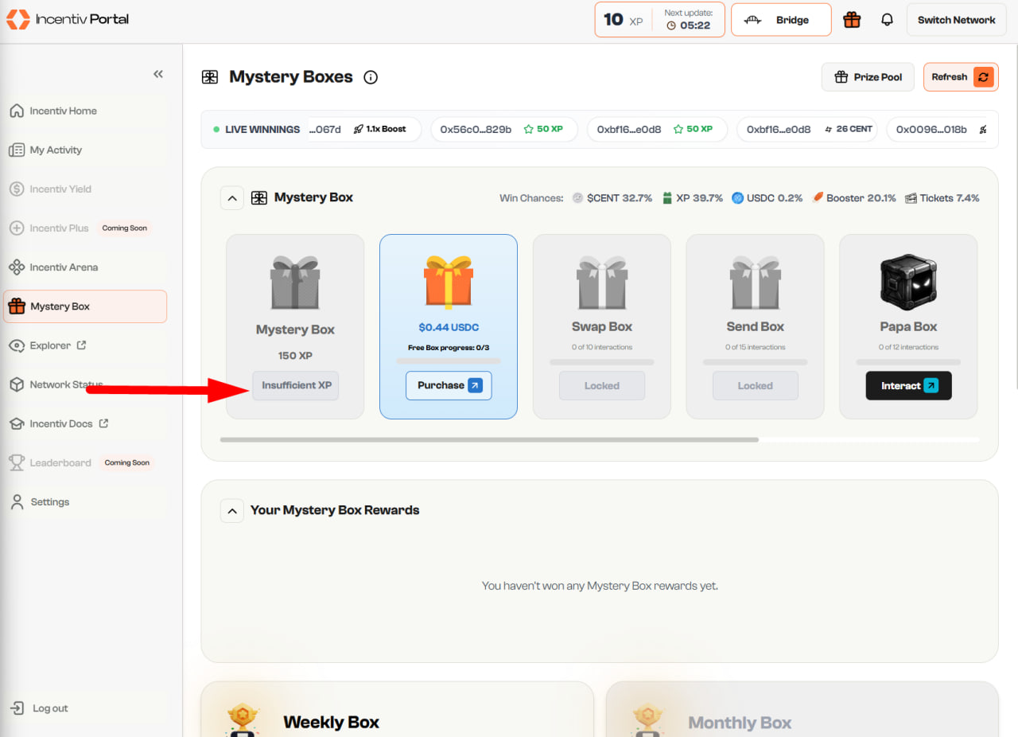Go to My Activity page
The image size is (1018, 737).
(x=56, y=150)
